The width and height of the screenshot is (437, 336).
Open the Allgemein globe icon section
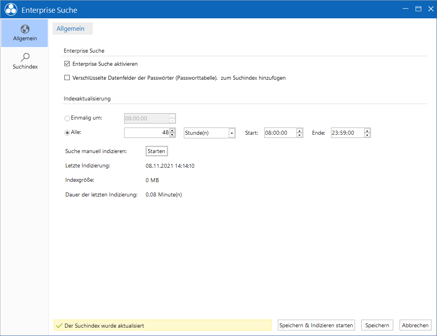click(25, 33)
